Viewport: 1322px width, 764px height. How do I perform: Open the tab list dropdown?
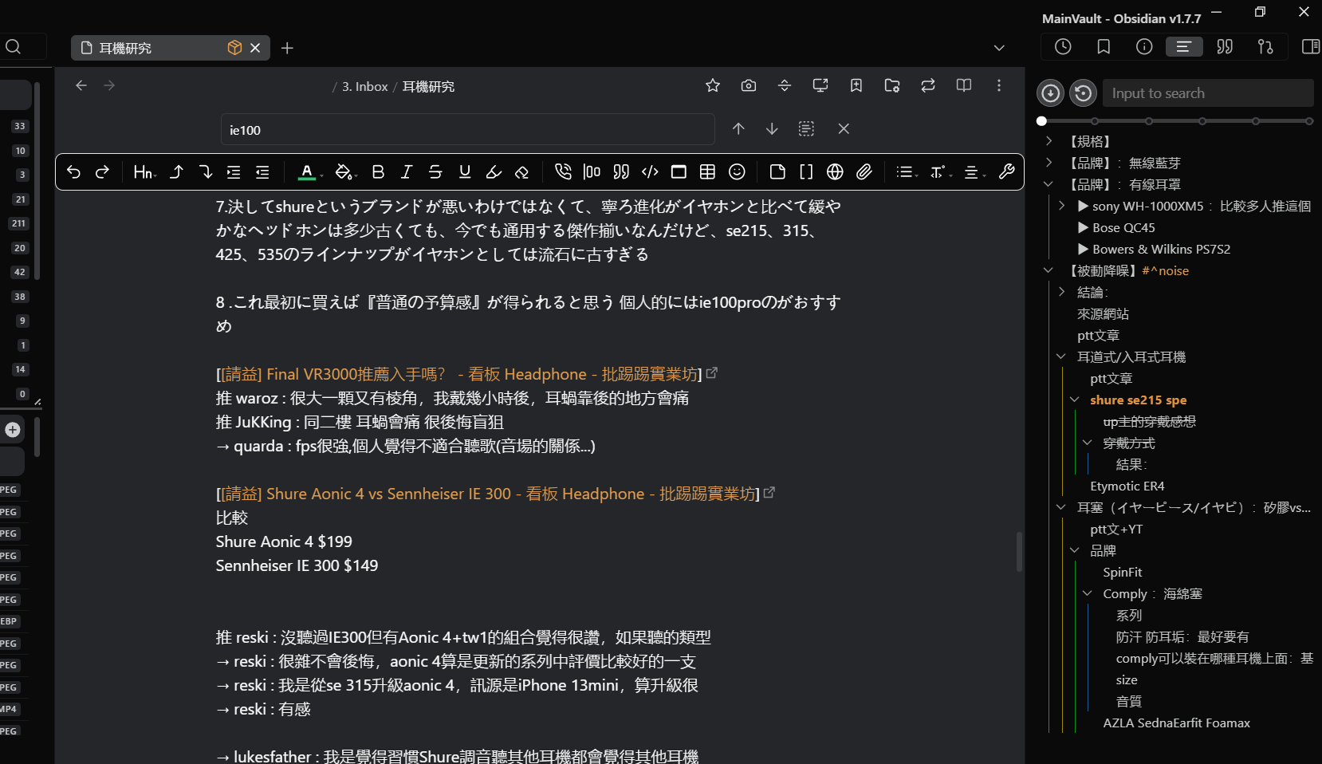click(999, 48)
